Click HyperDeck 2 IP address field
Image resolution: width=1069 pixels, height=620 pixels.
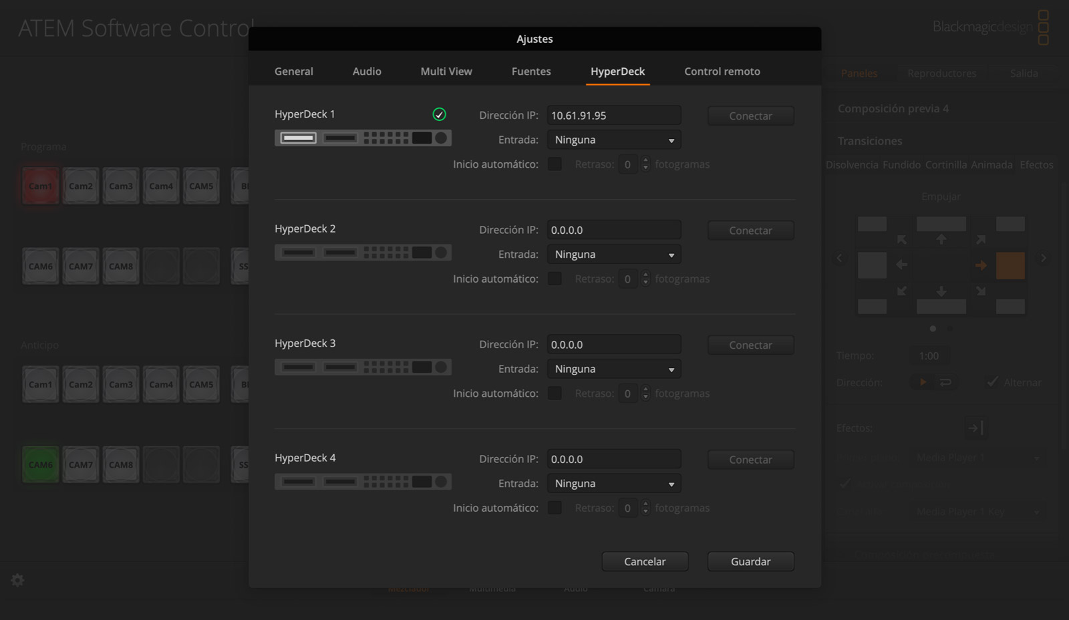pyautogui.click(x=614, y=230)
